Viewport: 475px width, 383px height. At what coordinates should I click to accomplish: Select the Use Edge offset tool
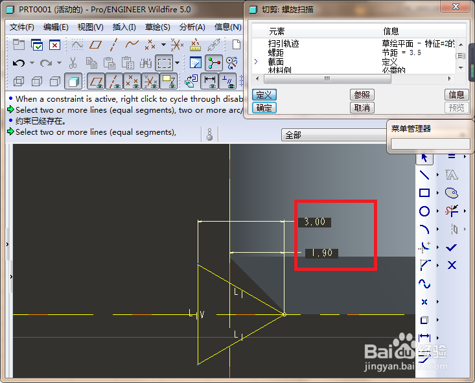(424, 320)
